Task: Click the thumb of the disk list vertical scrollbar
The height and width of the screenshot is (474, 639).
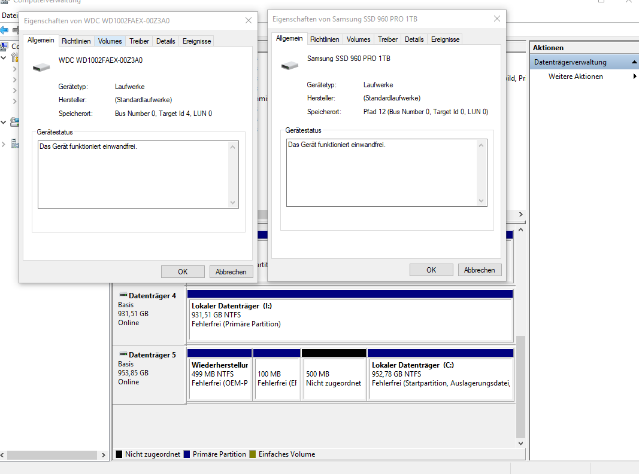Action: [520, 387]
